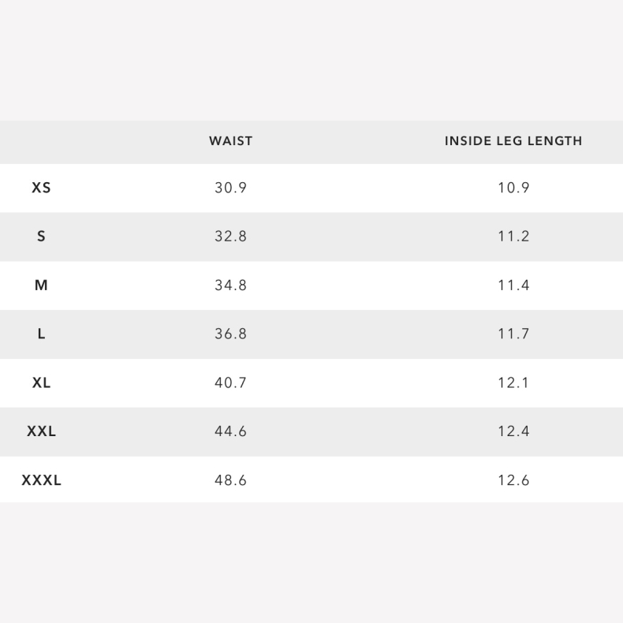
Task: Click inside leg value 10.9
Action: click(513, 188)
